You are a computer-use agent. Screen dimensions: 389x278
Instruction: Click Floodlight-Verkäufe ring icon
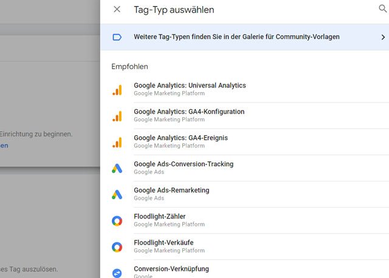tap(117, 247)
